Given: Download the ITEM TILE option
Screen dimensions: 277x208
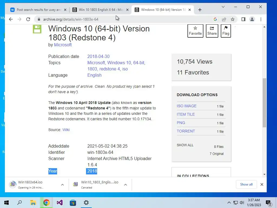Looking at the screenshot, I should [186, 115].
